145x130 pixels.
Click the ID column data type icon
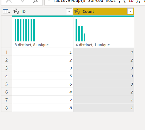[x=16, y=11]
